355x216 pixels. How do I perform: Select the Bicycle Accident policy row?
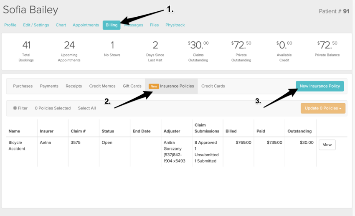[17, 145]
